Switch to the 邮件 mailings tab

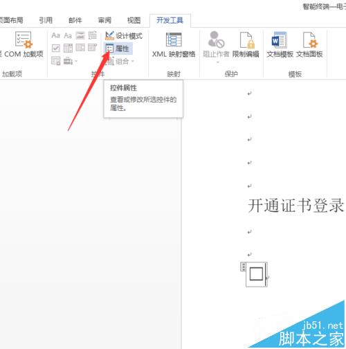tap(75, 20)
